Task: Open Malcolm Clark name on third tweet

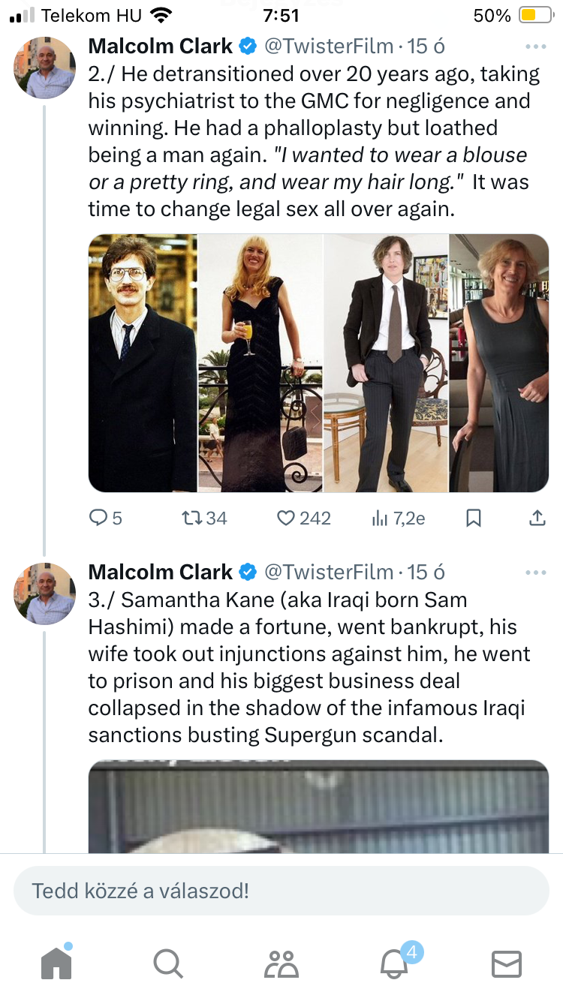Action: pos(161,573)
